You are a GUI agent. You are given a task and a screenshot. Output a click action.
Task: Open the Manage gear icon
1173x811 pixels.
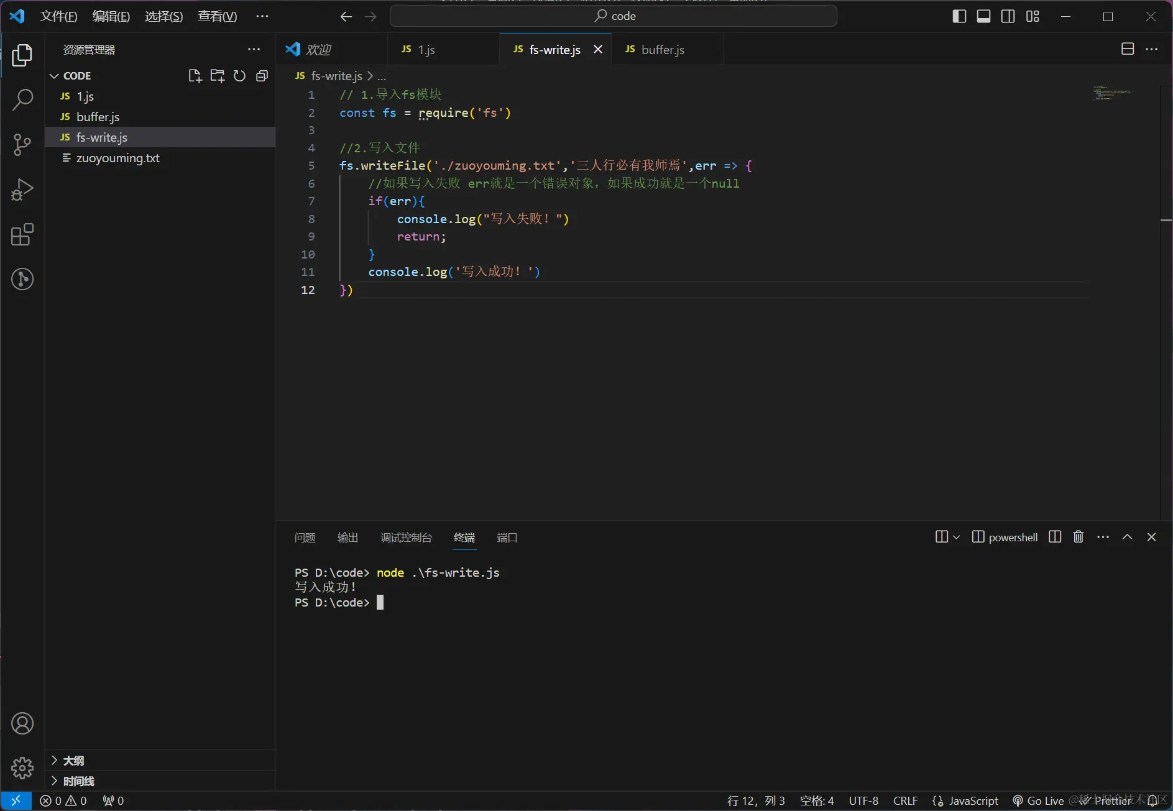(x=22, y=768)
